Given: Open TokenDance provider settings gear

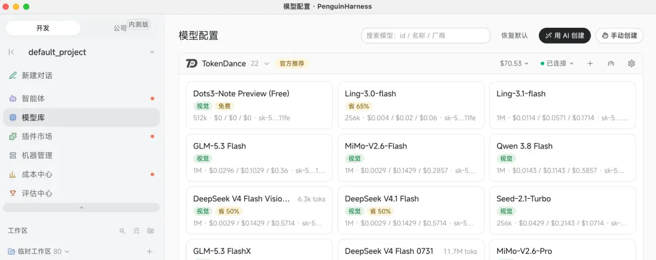Looking at the screenshot, I should point(631,64).
